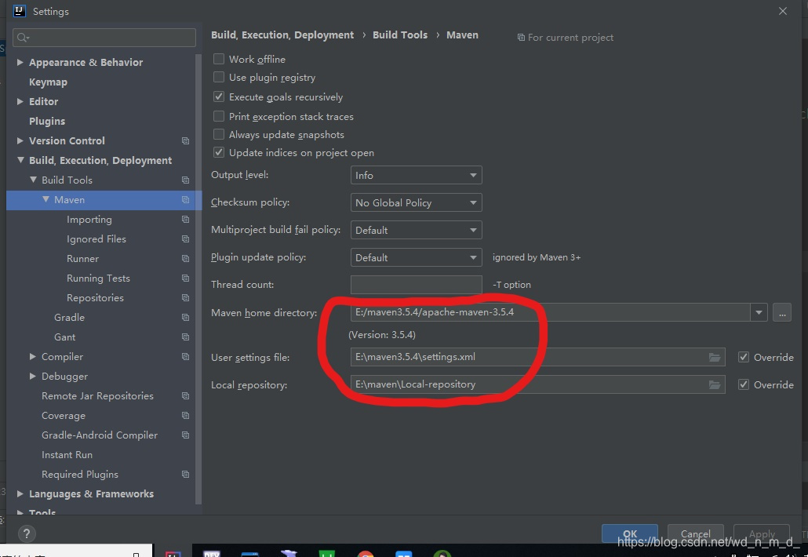Click the project-level icon in the Repositories row

tap(185, 297)
